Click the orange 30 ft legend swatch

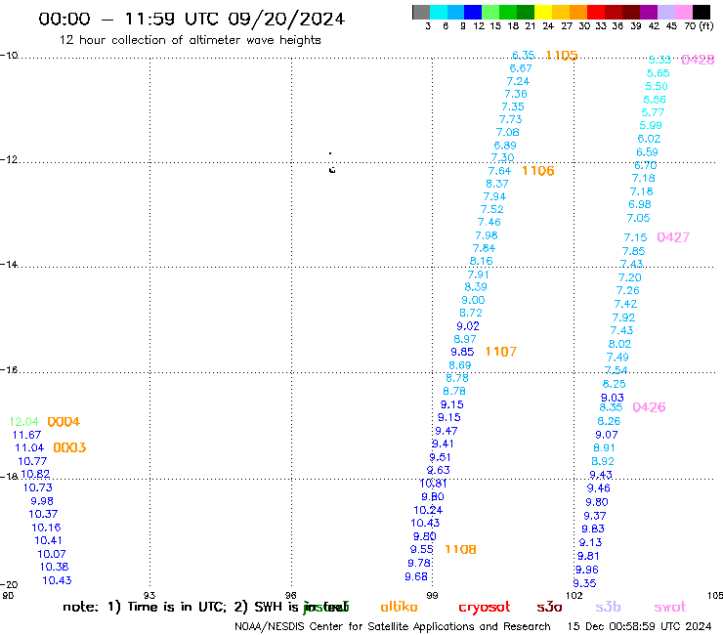click(578, 12)
